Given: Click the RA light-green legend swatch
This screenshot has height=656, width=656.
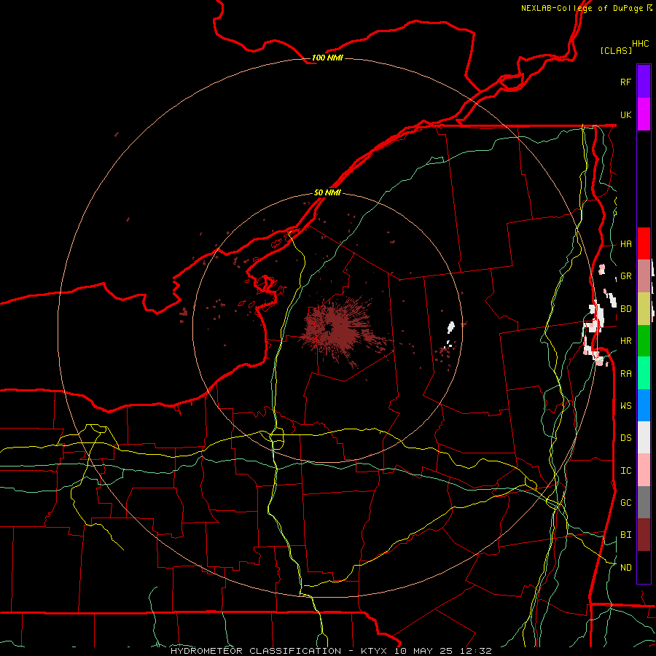Looking at the screenshot, I should [x=644, y=373].
